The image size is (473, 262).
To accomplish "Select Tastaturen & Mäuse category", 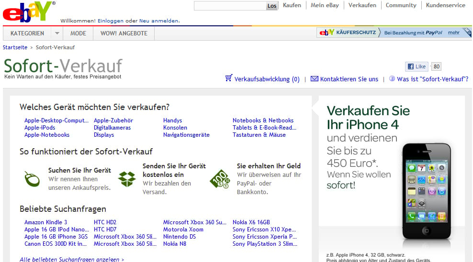I will pyautogui.click(x=259, y=135).
